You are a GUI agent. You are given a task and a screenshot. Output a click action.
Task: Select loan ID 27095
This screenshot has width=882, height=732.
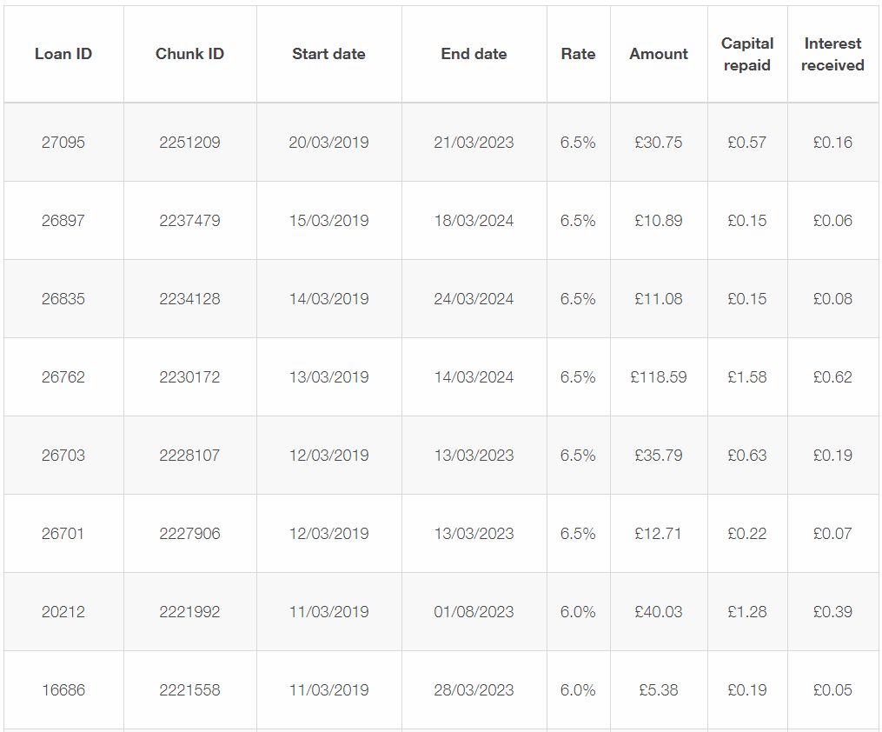tap(63, 143)
